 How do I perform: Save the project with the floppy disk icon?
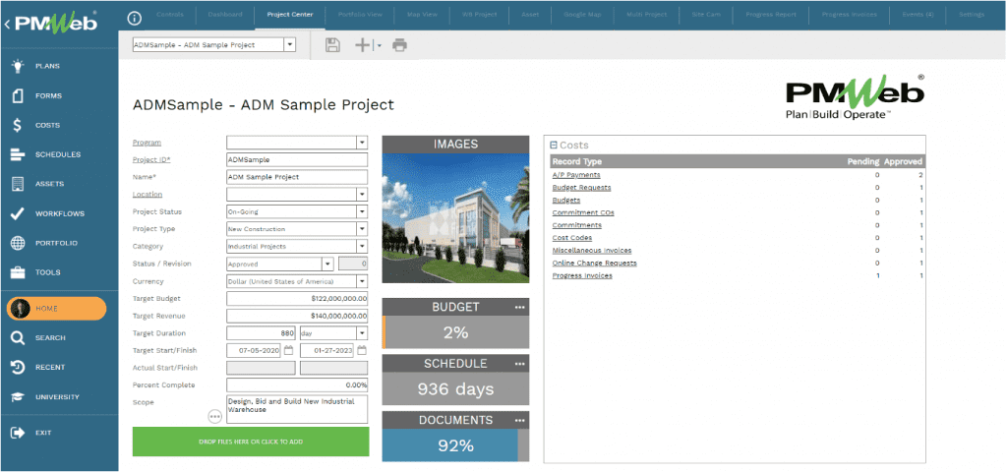coord(332,45)
